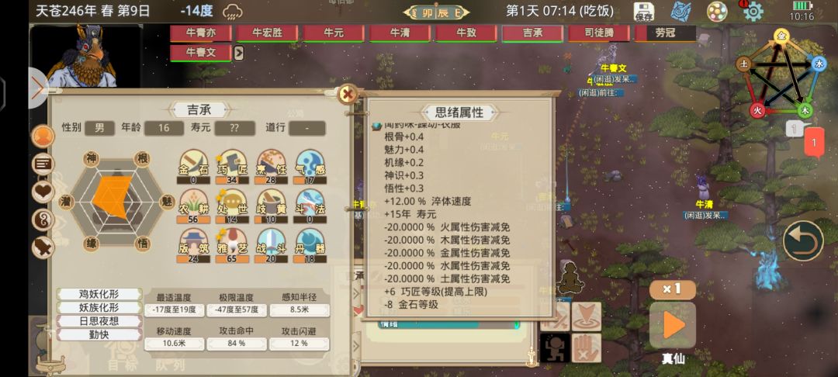Select the 农耕 skill icon
838x377 pixels.
[x=193, y=206]
